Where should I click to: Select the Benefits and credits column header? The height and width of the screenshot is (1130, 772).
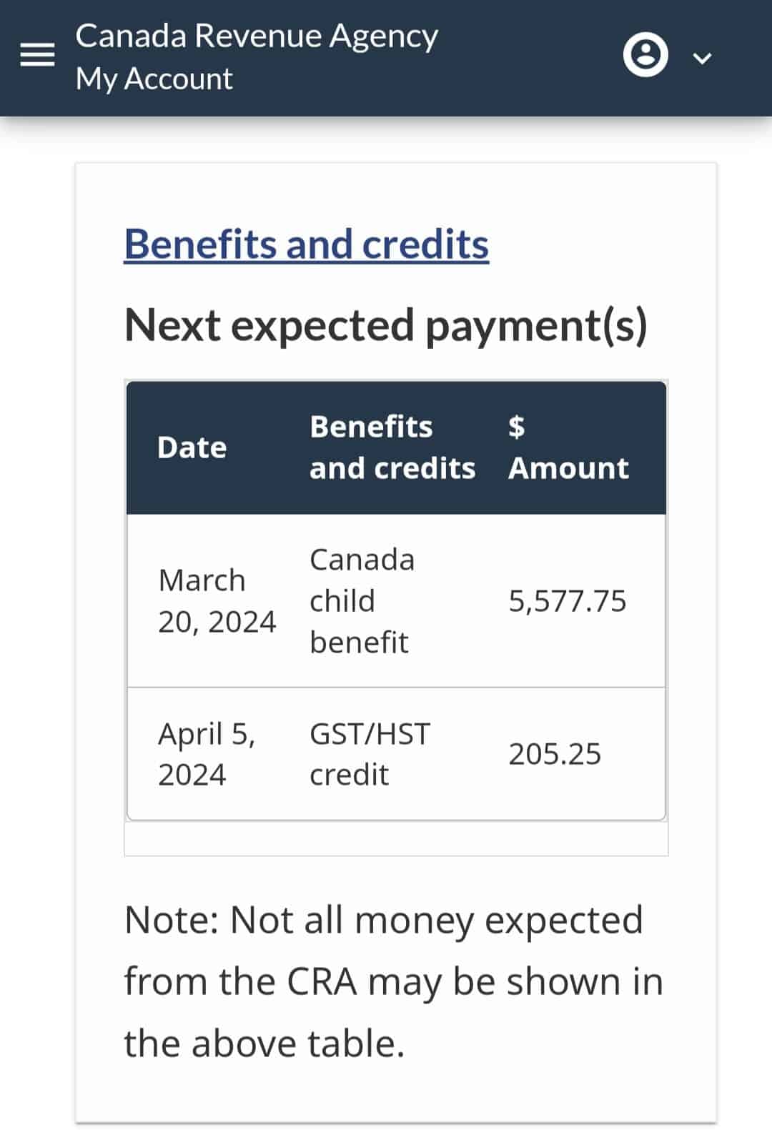[392, 447]
